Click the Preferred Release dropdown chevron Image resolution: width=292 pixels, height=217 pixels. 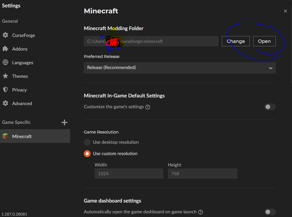(x=271, y=68)
